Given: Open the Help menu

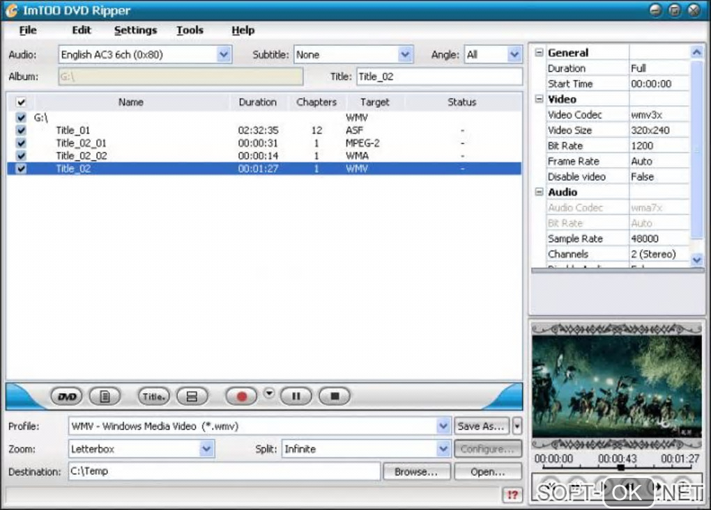Looking at the screenshot, I should (x=243, y=31).
